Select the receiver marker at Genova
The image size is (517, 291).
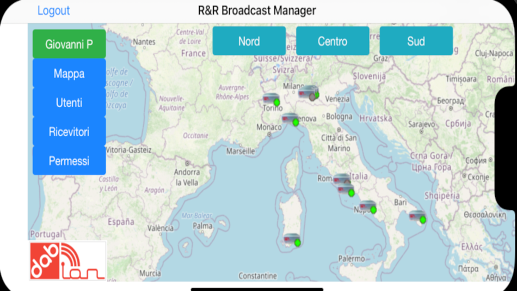291,119
